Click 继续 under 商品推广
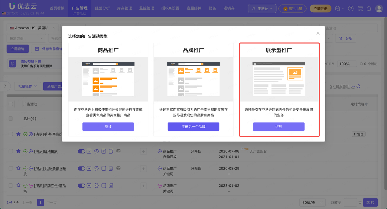This screenshot has height=209, width=387. coord(108,127)
